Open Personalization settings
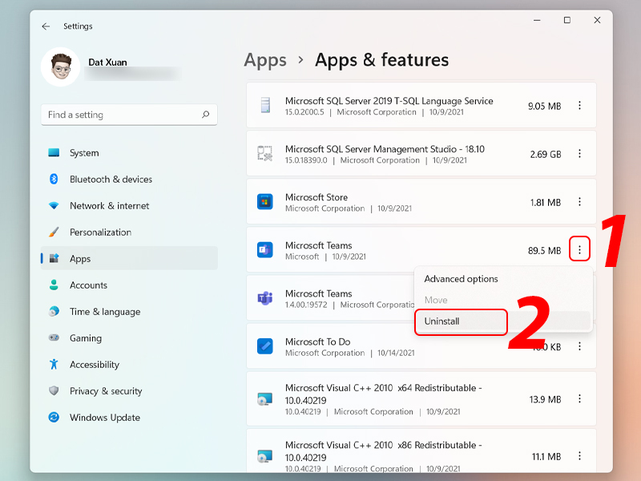 [x=53, y=232]
